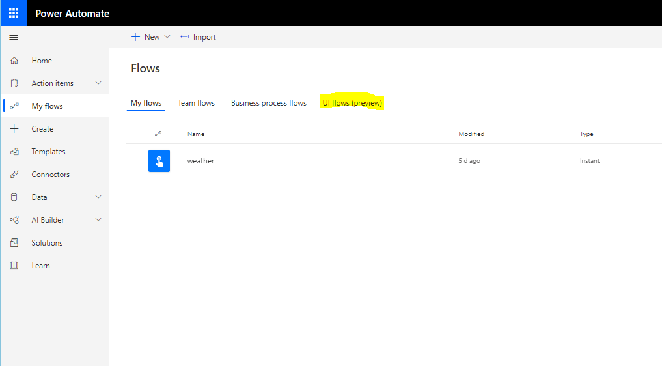Click the weather flow's blue touch icon
This screenshot has height=366, width=662.
click(x=159, y=161)
